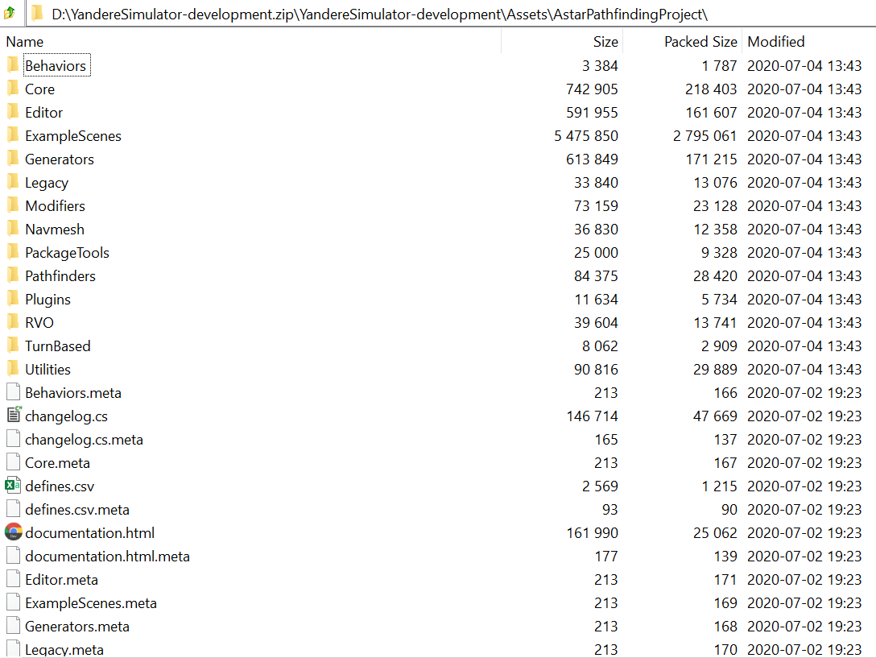This screenshot has height=658, width=876.
Task: Select the Plugins folder name
Action: pos(48,300)
